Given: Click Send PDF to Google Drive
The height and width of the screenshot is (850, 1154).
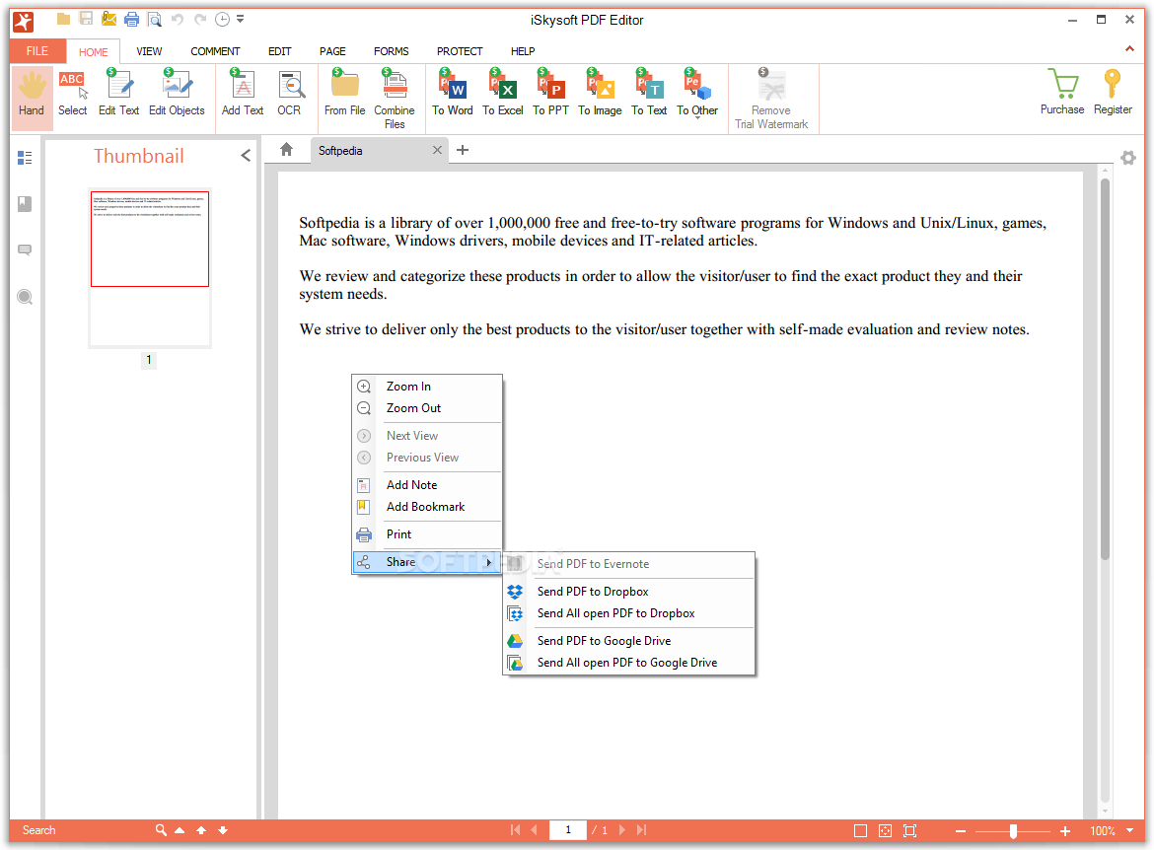Looking at the screenshot, I should click(x=629, y=641).
